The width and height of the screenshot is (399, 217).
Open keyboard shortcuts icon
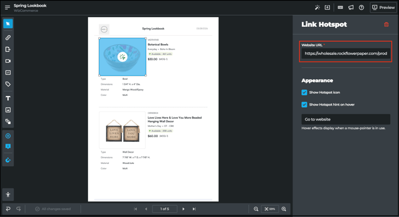tap(340, 8)
